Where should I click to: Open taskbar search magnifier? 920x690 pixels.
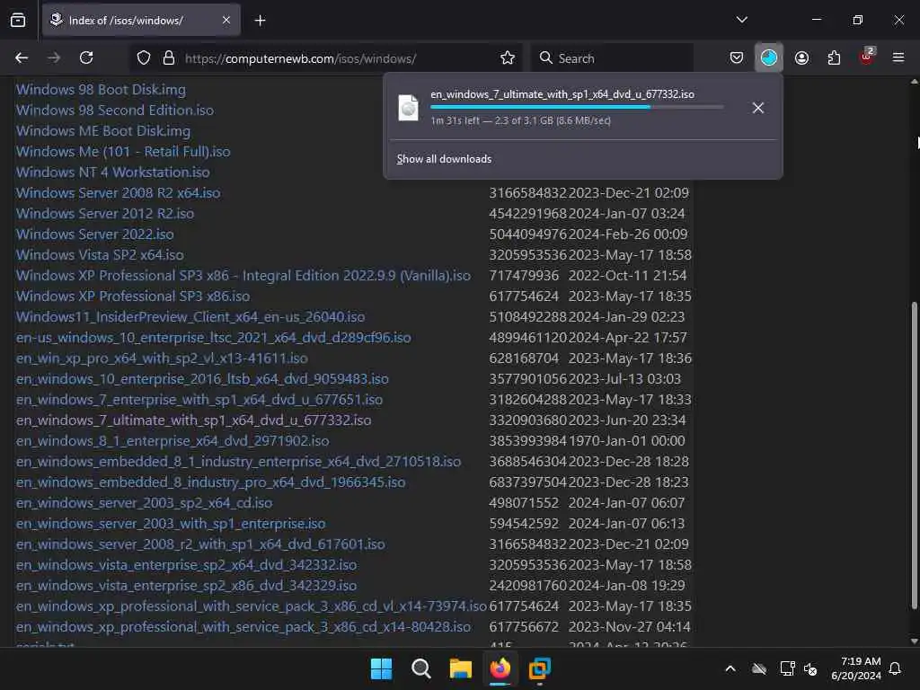[421, 668]
